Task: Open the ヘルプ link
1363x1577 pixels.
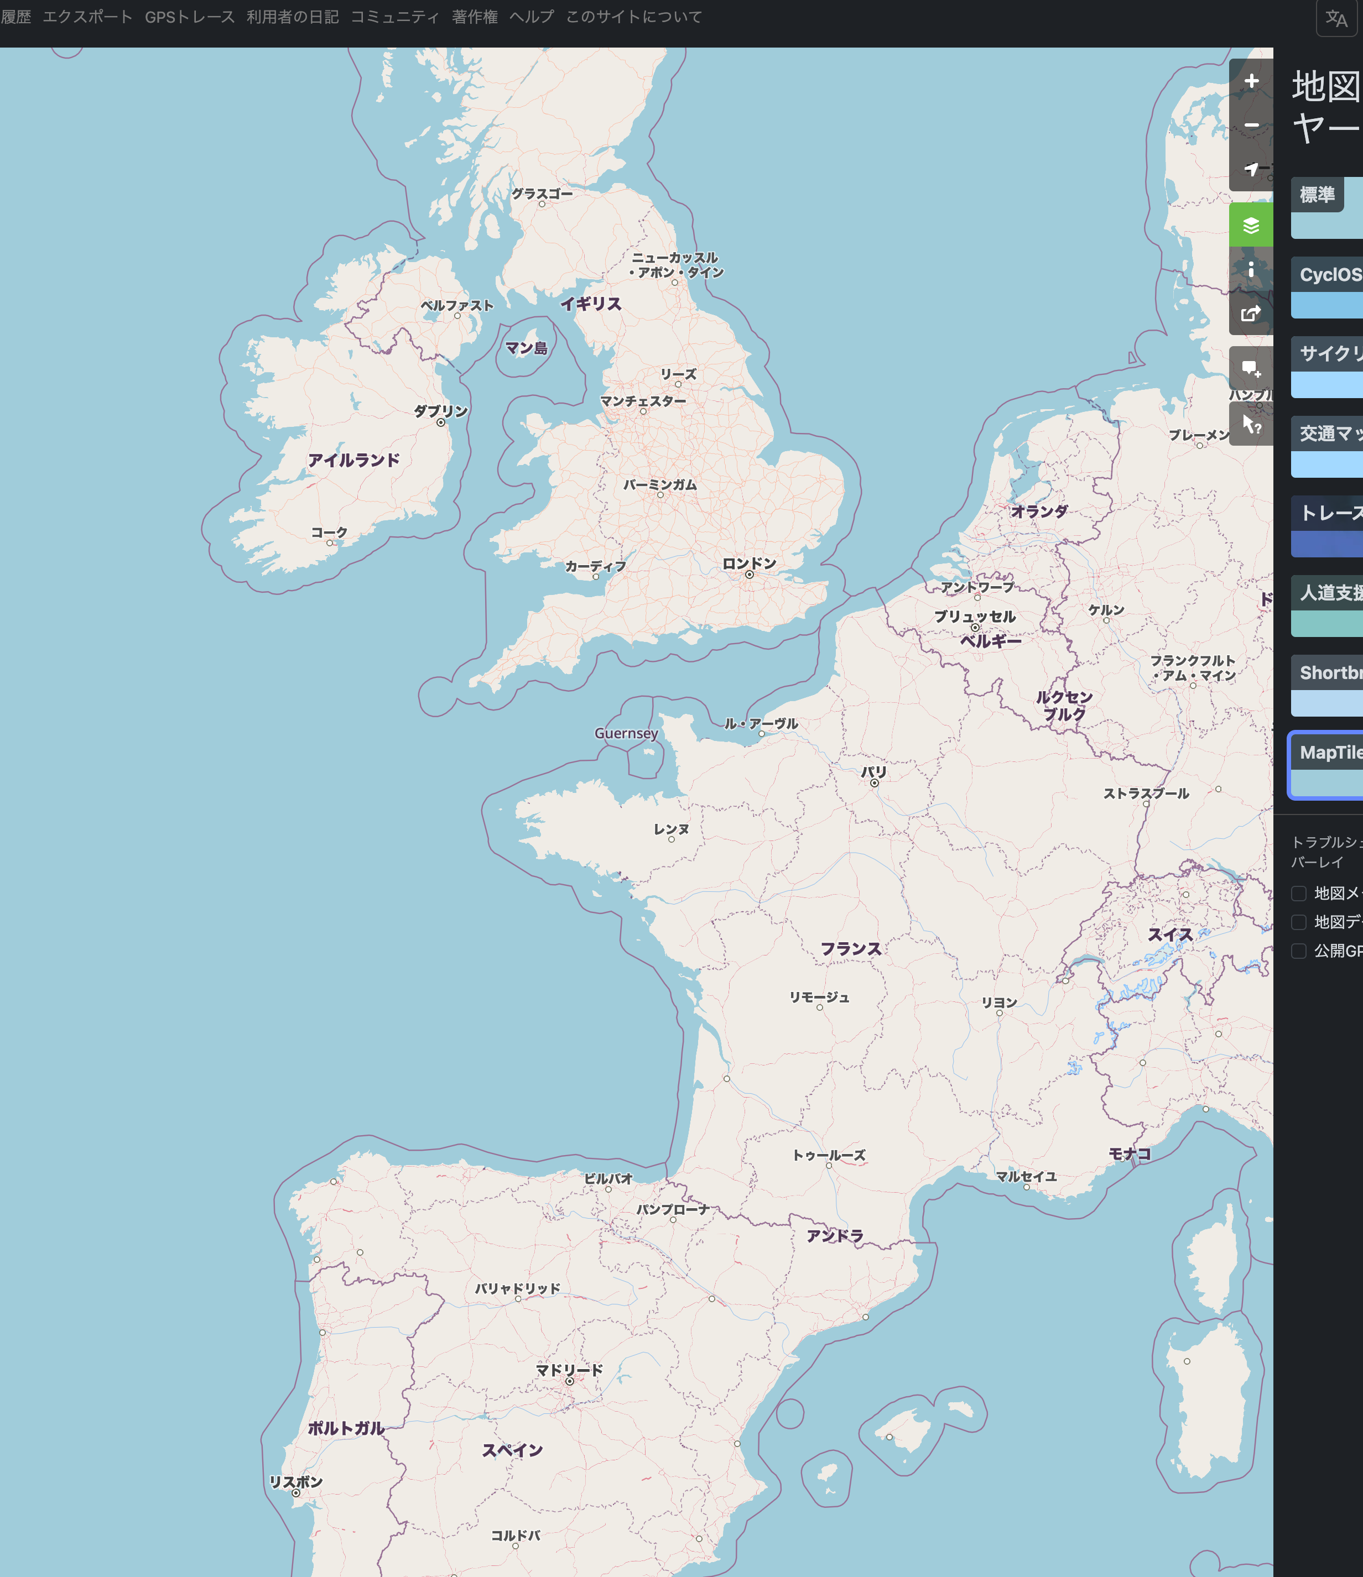Action: point(532,17)
